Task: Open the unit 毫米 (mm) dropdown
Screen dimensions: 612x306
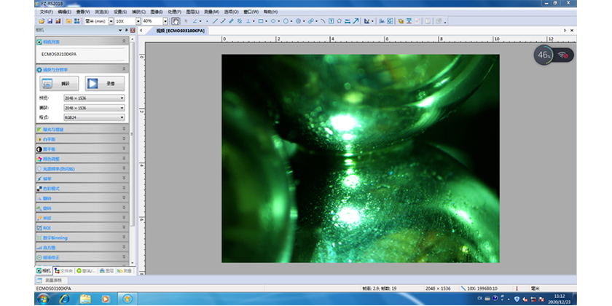Action: [x=111, y=21]
